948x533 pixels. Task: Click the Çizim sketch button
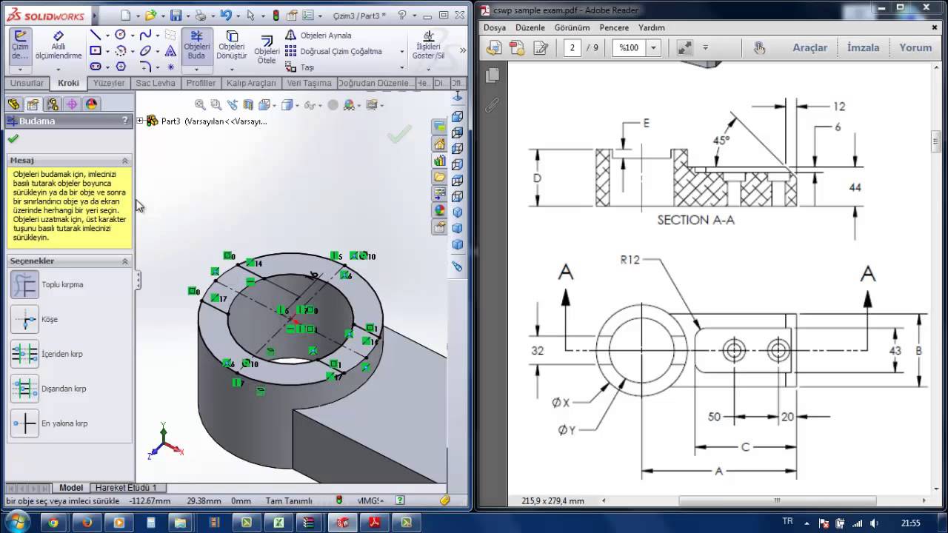[20, 46]
